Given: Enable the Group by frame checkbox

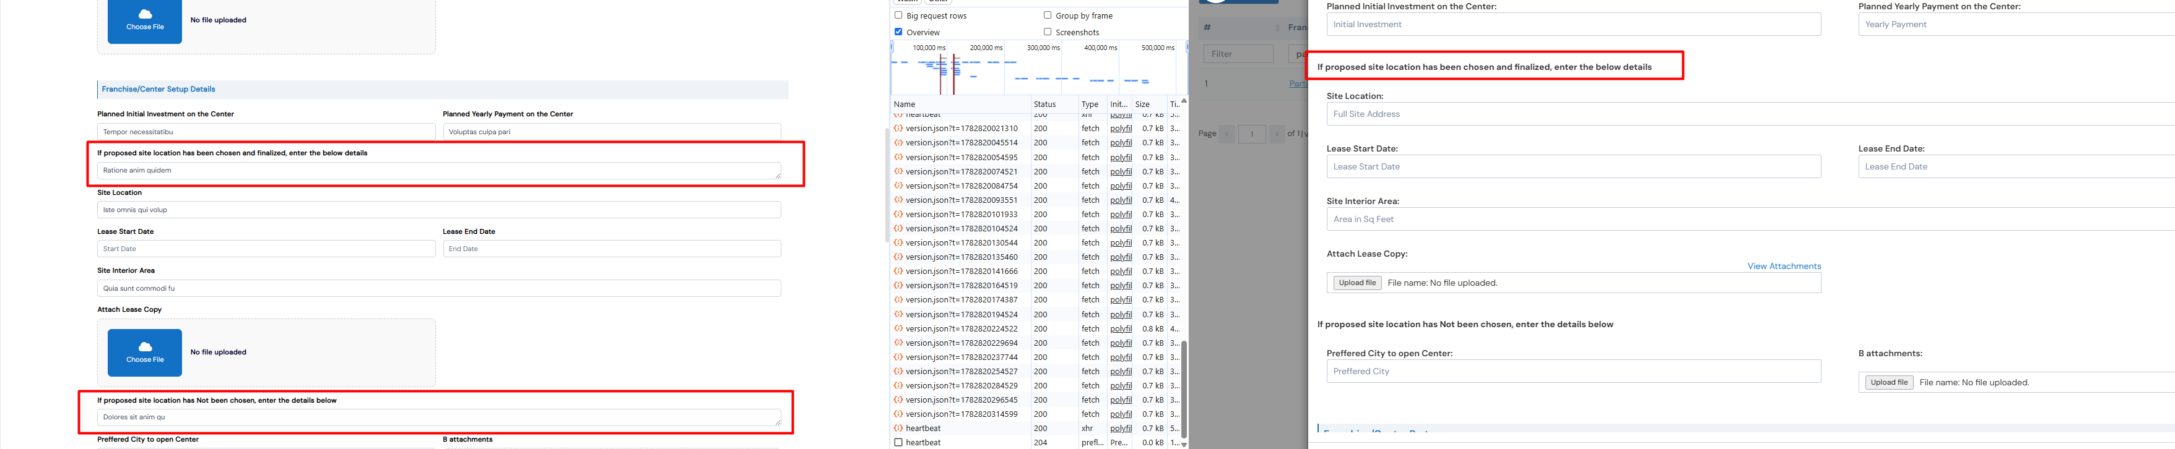Looking at the screenshot, I should click(x=1048, y=15).
